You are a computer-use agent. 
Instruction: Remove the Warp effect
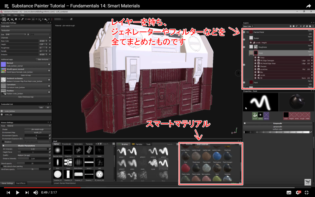point(312,57)
